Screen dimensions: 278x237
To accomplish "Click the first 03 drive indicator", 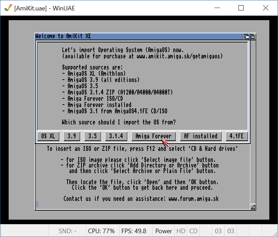I will pyautogui.click(x=218, y=231).
